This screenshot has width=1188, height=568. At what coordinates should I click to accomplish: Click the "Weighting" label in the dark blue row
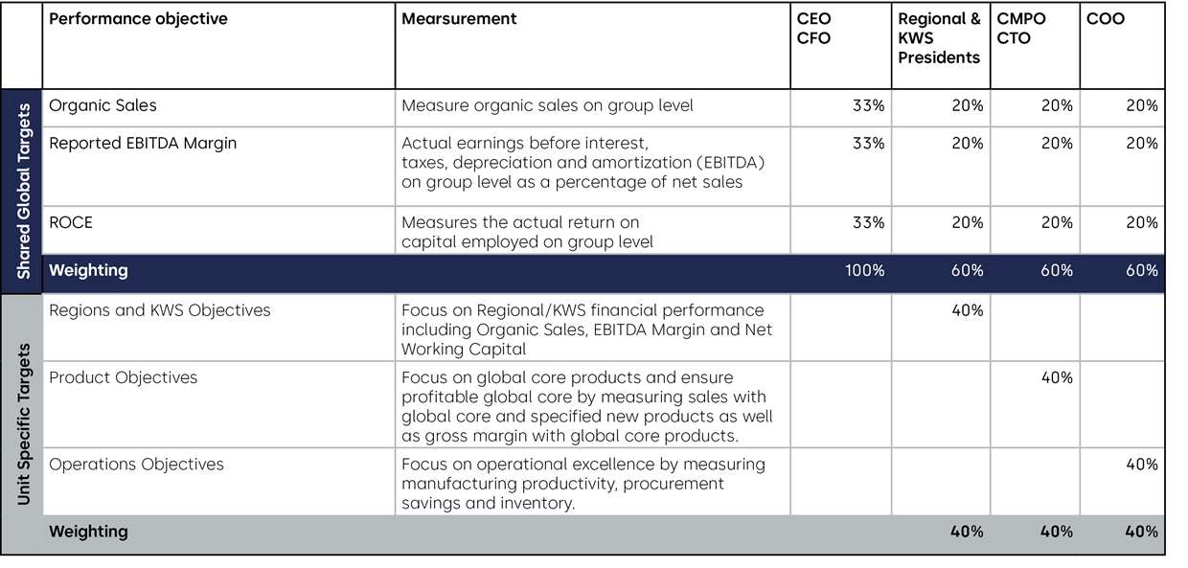tap(88, 271)
